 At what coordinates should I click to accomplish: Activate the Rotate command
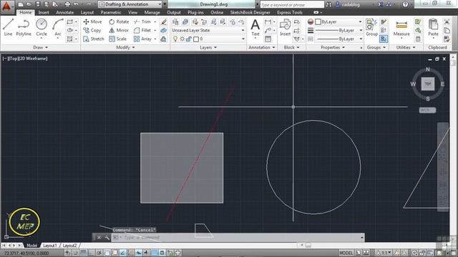pos(119,21)
